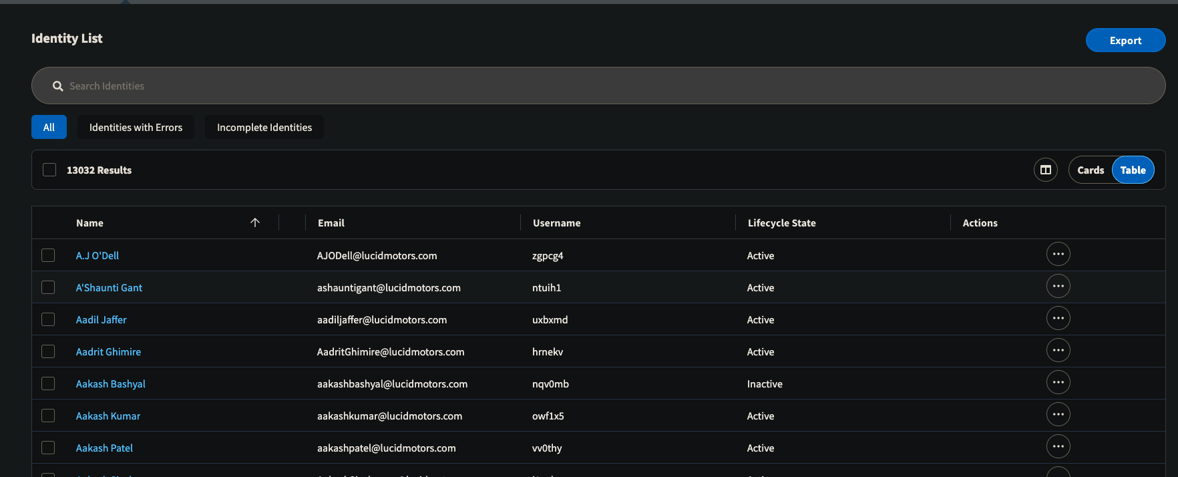
Task: Check the box for A.J O'Dell
Action: (48, 255)
